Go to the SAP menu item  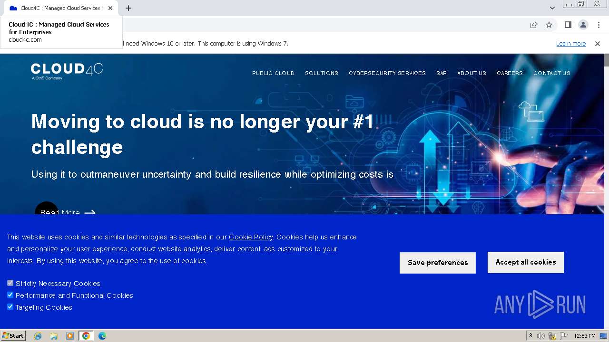click(x=442, y=73)
